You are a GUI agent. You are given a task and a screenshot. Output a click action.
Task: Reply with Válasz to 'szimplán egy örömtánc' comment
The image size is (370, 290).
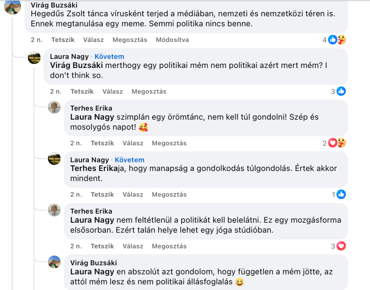133,143
